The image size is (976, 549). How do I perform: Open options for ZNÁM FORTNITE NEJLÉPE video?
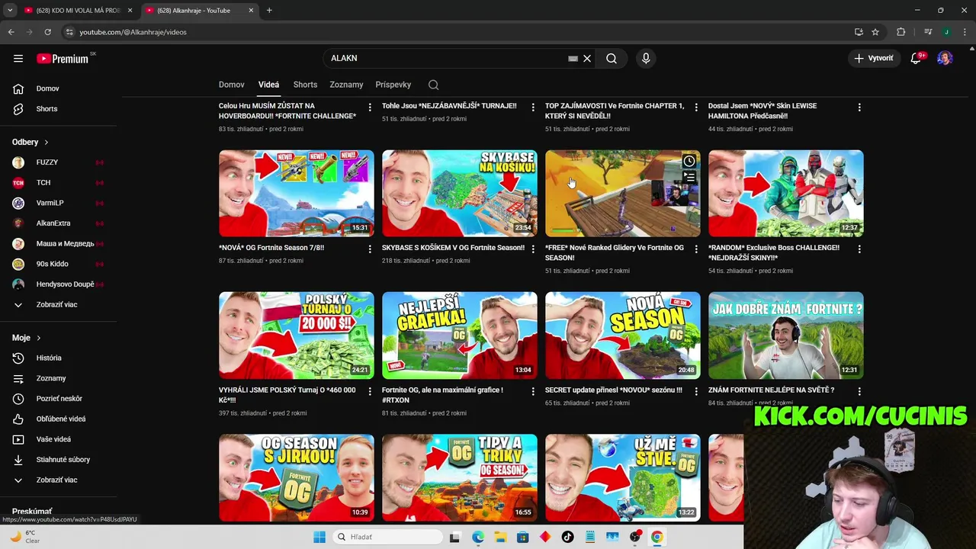[859, 391]
